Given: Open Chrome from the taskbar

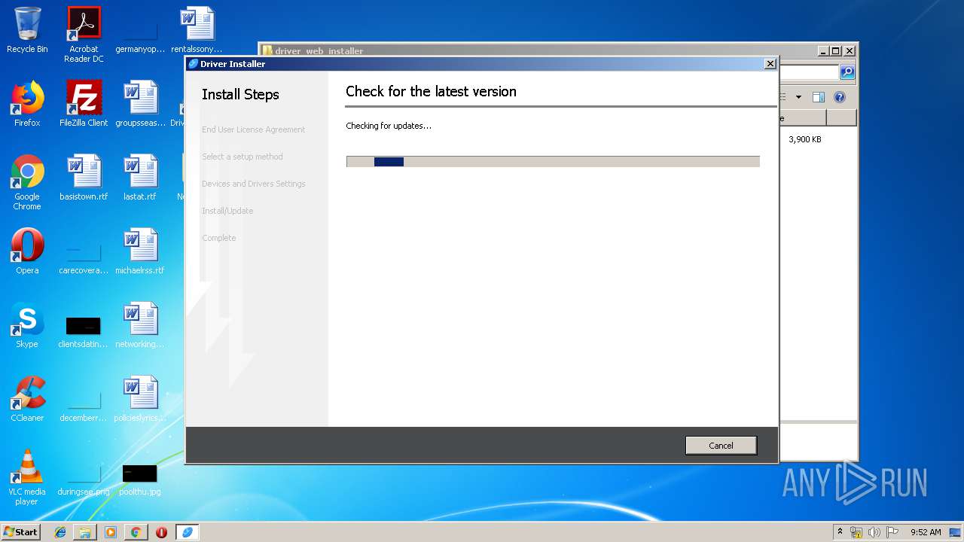Looking at the screenshot, I should point(136,532).
